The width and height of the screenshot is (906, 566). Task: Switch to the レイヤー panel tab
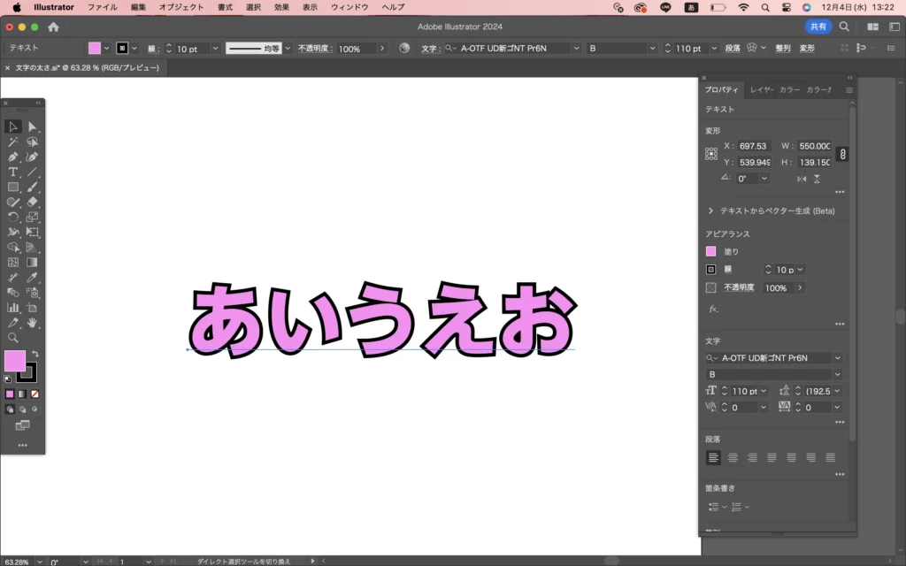(x=761, y=90)
